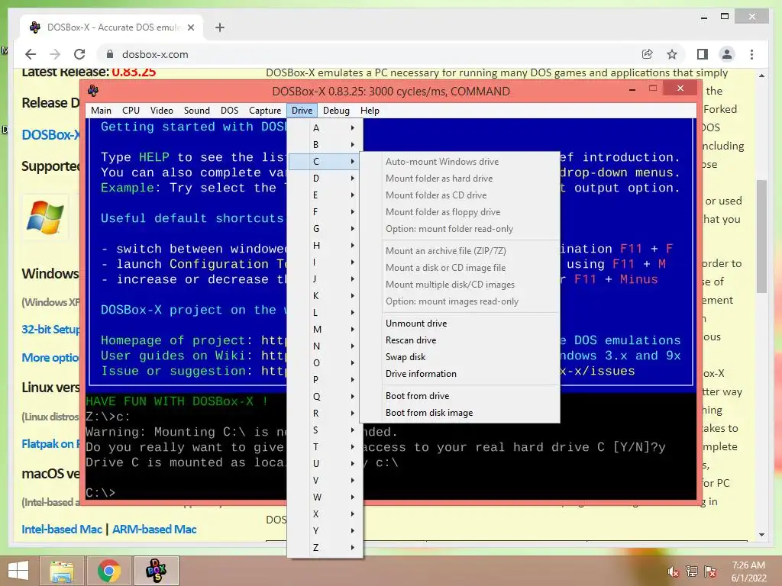This screenshot has height=586, width=782.
Task: Expand the drive M submenu
Action: (x=325, y=330)
